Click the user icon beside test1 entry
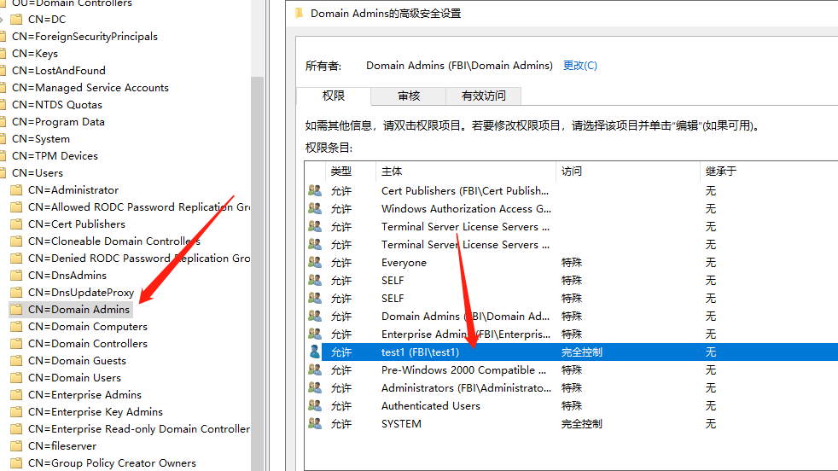Image resolution: width=838 pixels, height=471 pixels. (315, 352)
